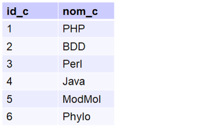This screenshot has width=199, height=133.
Task: Pick the id cell containing 4
Action: (9, 82)
